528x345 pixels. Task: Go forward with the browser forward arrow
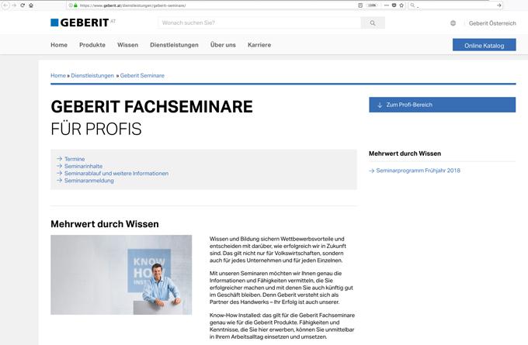pos(14,5)
